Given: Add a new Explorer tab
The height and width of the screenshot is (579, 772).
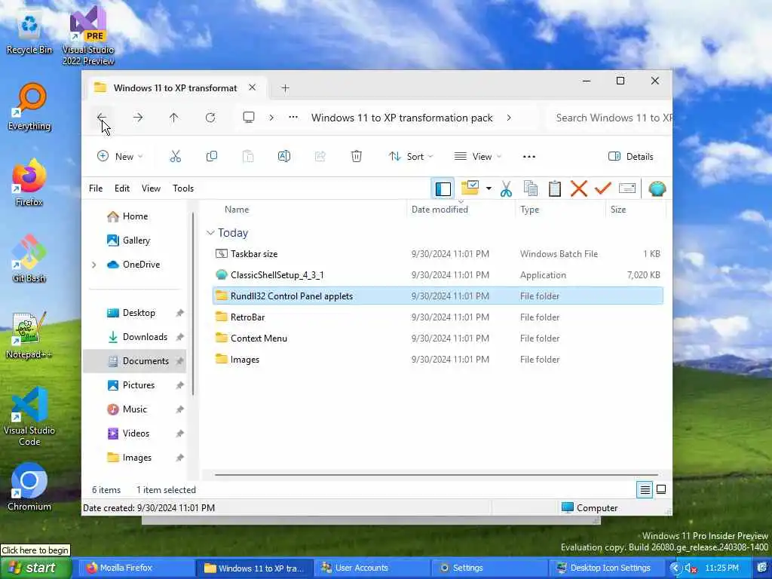Looking at the screenshot, I should click(x=285, y=88).
